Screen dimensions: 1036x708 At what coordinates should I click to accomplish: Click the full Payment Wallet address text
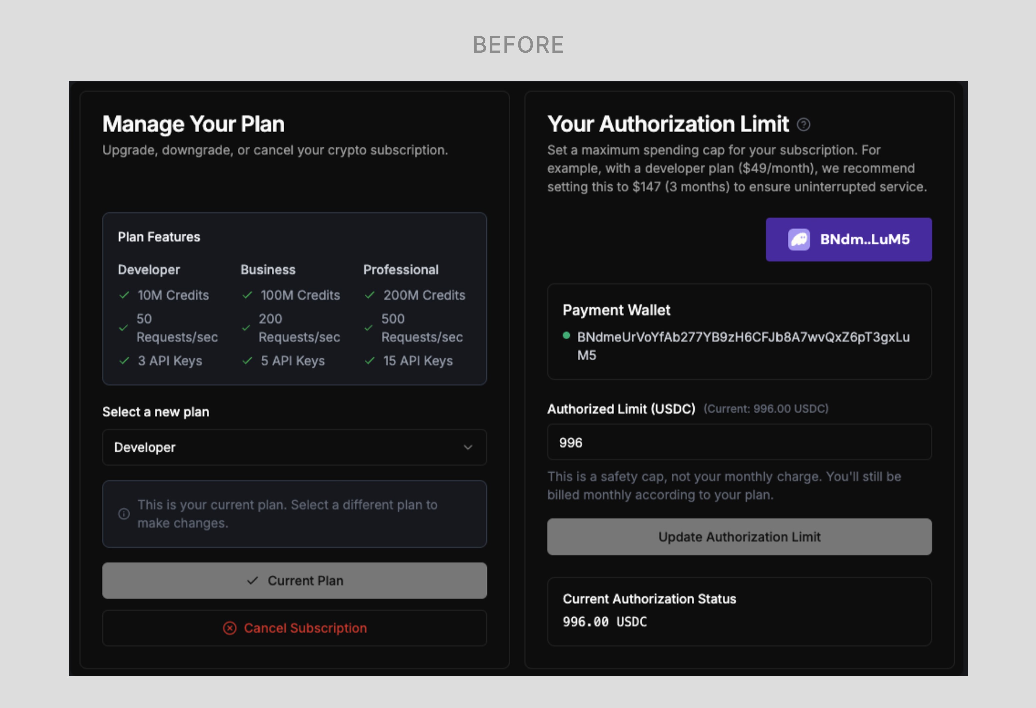[743, 338]
